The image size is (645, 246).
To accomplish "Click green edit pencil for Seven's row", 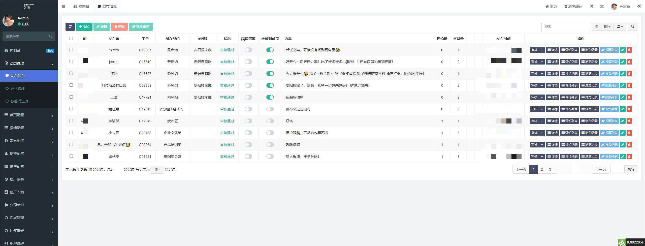I will click(x=623, y=50).
